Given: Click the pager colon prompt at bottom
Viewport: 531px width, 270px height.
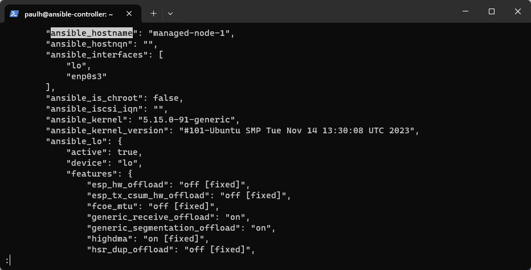Looking at the screenshot, I should (7, 260).
